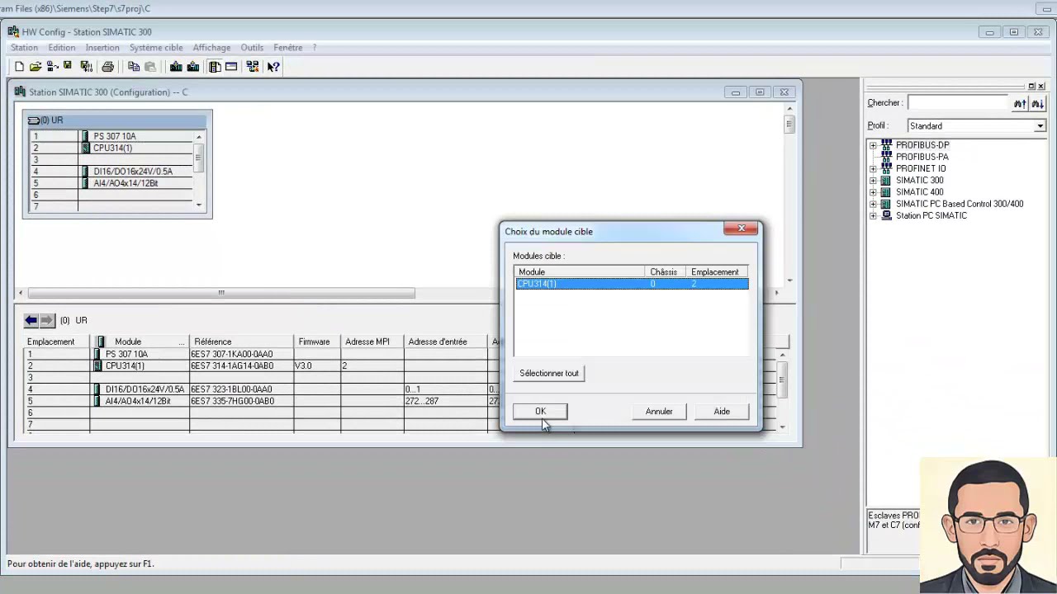Click the horizontal scrollbar of the rack pane
The height and width of the screenshot is (594, 1057).
(221, 293)
